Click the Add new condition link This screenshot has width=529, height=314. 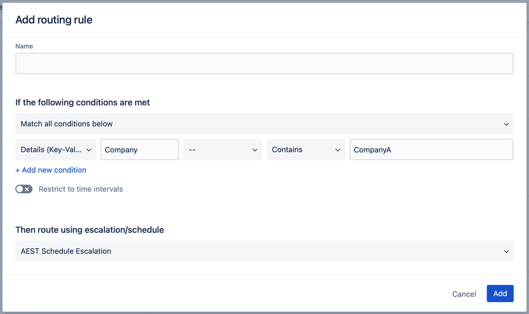(51, 170)
